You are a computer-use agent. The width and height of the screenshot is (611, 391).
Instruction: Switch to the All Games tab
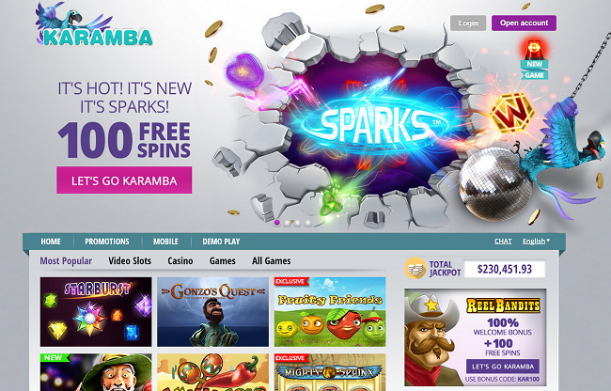(x=272, y=261)
